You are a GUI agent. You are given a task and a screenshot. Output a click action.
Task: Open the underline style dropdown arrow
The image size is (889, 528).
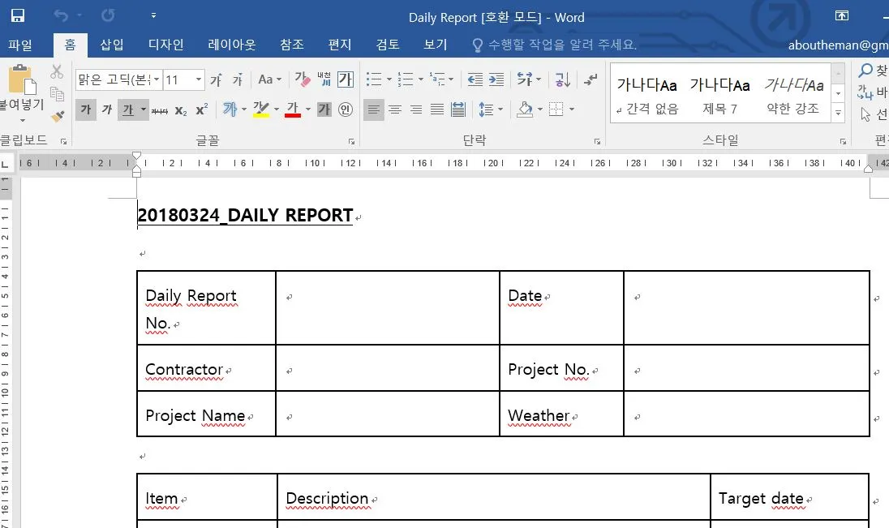144,109
